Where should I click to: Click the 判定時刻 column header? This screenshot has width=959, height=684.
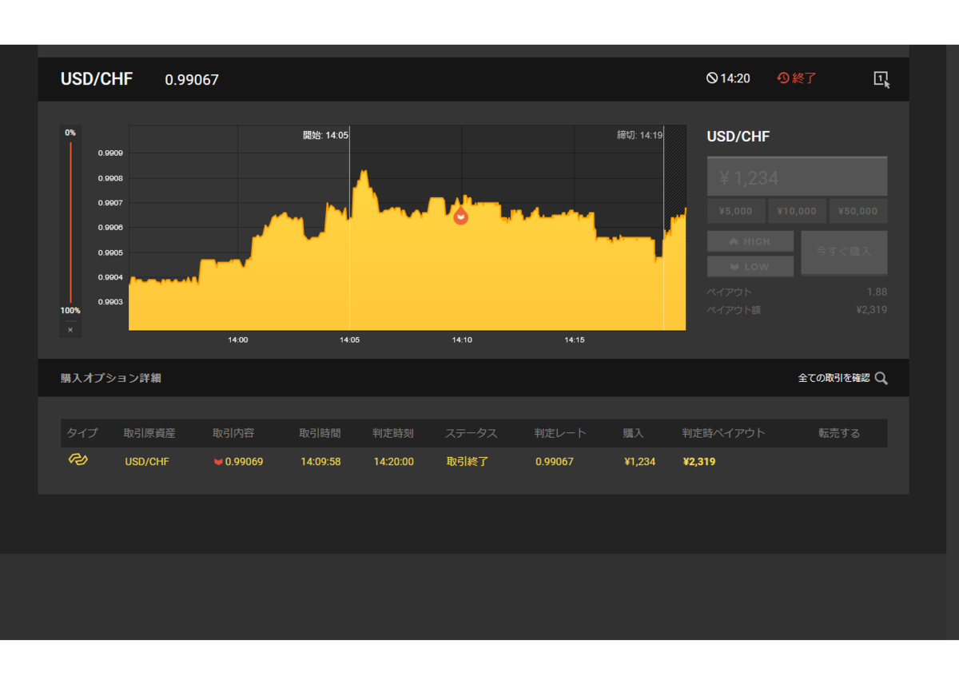pyautogui.click(x=393, y=433)
